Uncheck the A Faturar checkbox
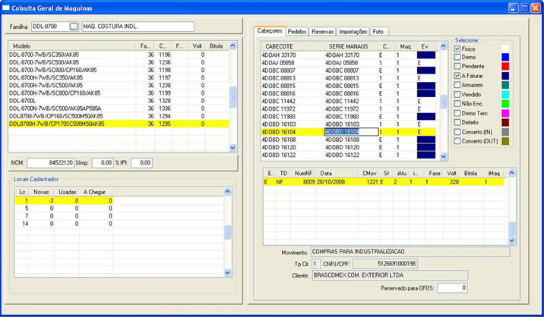This screenshot has height=317, width=544. pyautogui.click(x=457, y=76)
